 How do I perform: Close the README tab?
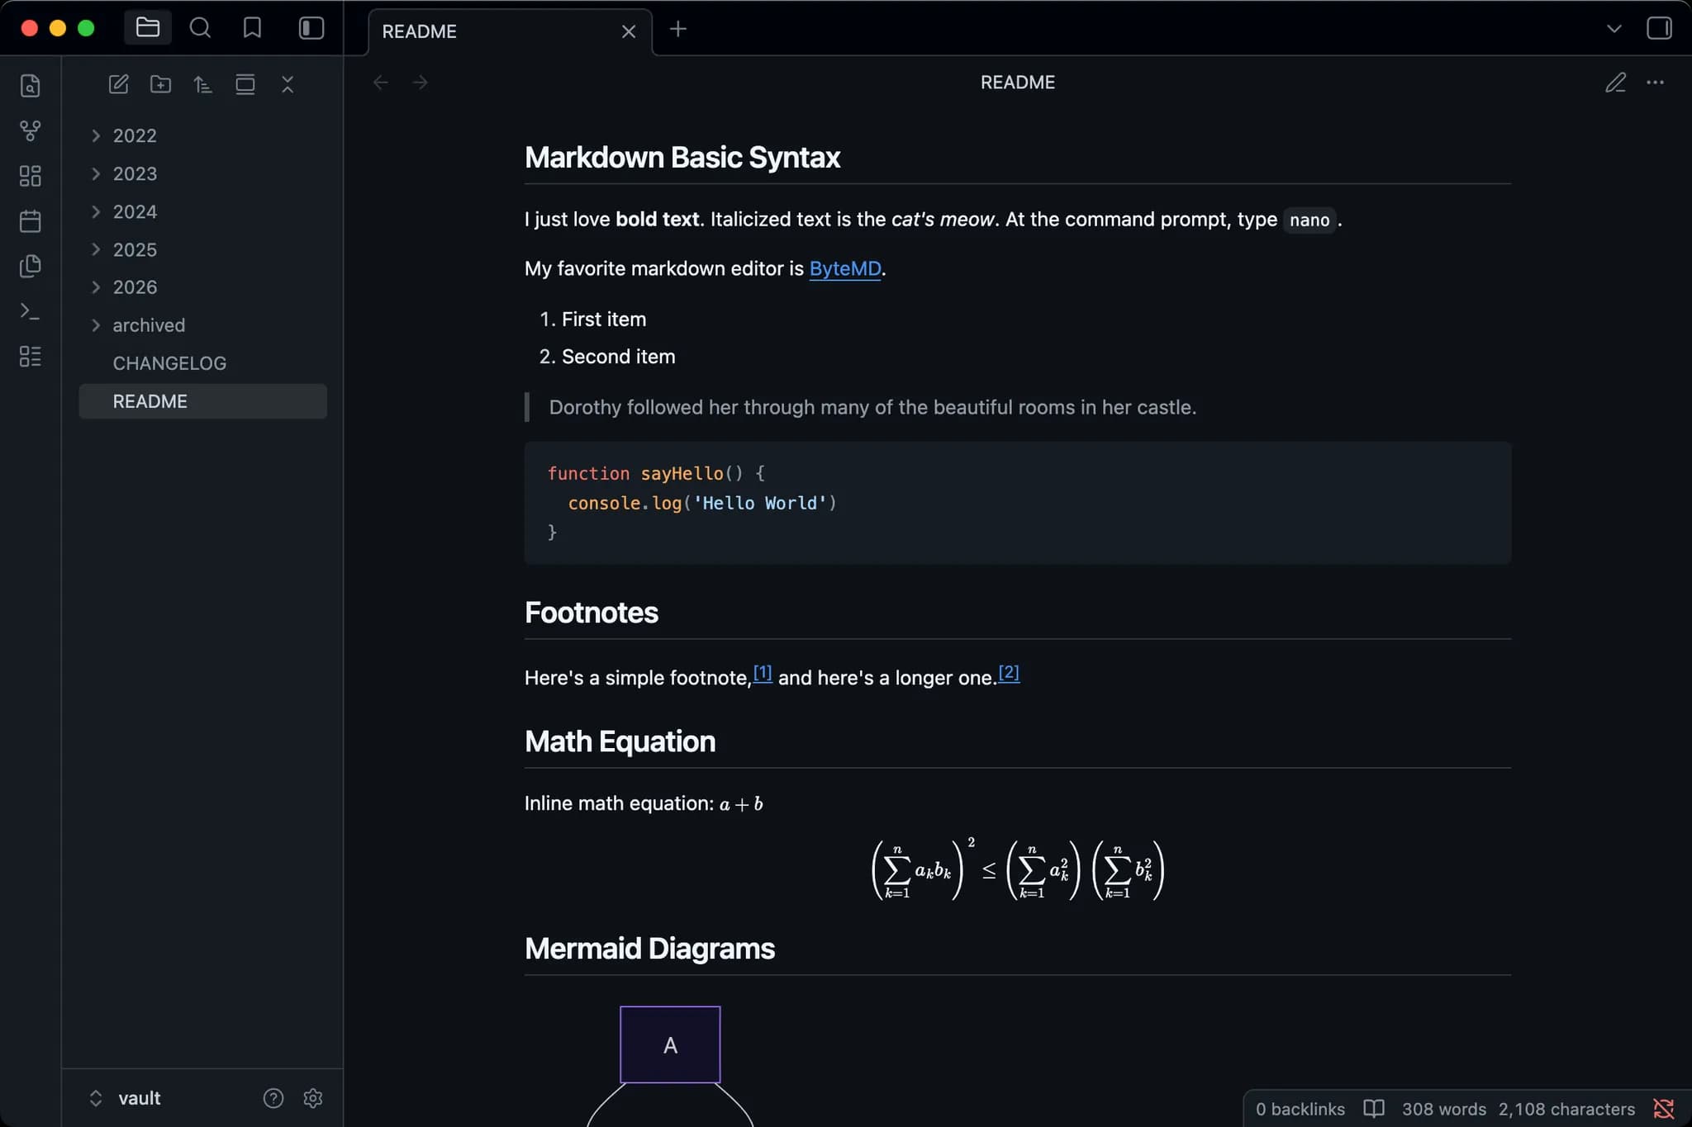pyautogui.click(x=629, y=31)
